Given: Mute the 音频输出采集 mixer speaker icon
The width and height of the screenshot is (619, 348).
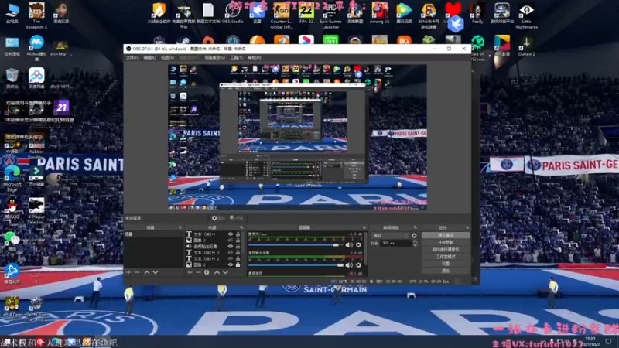Looking at the screenshot, I should tap(350, 265).
